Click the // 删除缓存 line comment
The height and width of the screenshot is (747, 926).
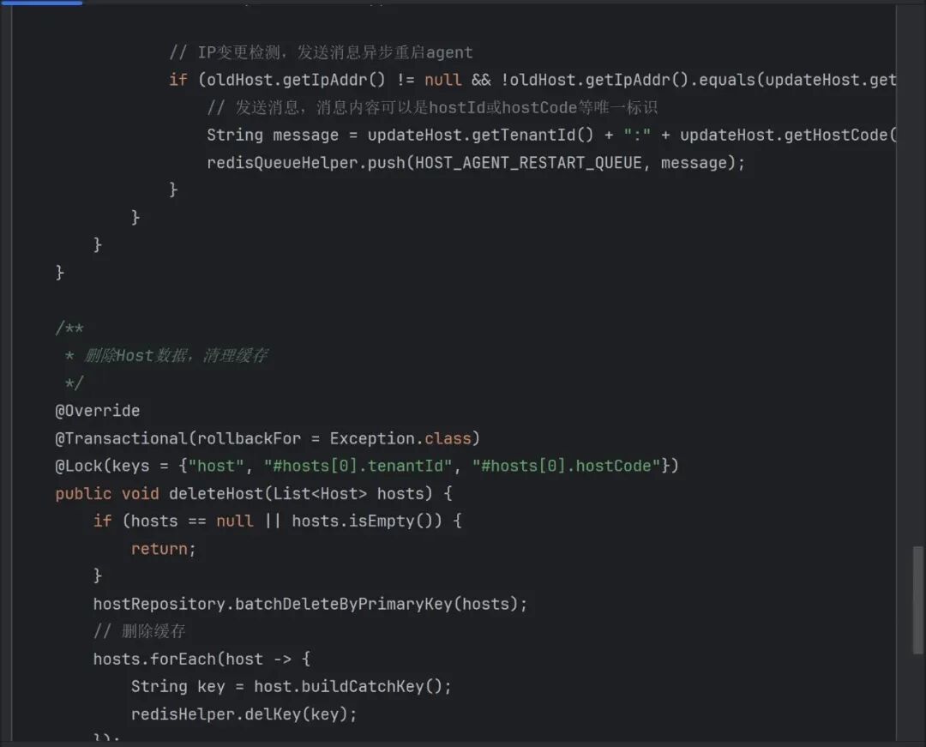140,631
